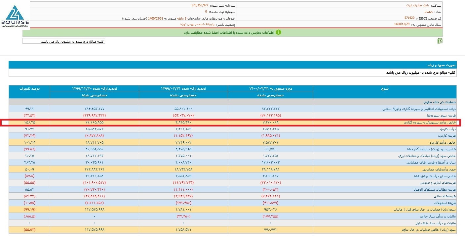The image size is (465, 243).
Task: Click value ۶,۵۱۲,۳۲۵ fee income
Action: 270,129
